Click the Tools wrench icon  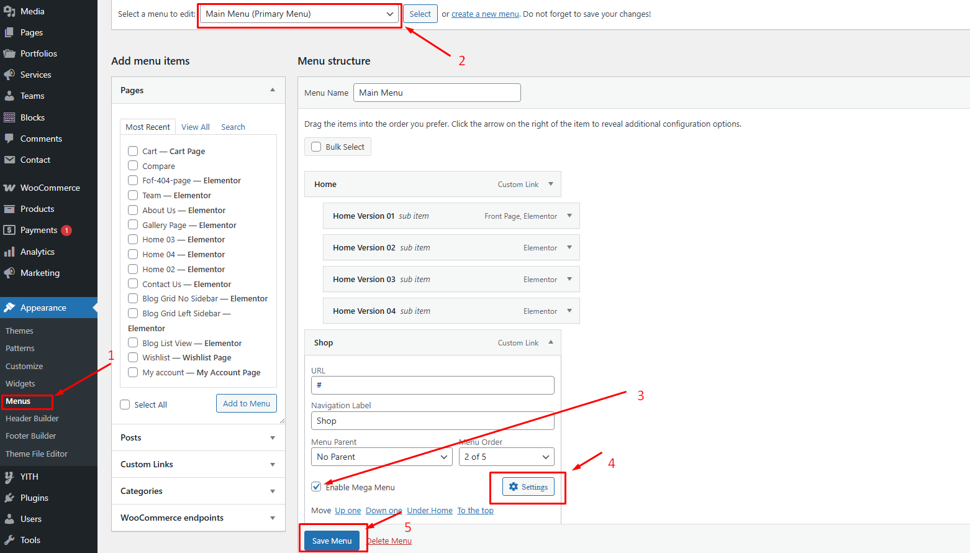click(9, 540)
